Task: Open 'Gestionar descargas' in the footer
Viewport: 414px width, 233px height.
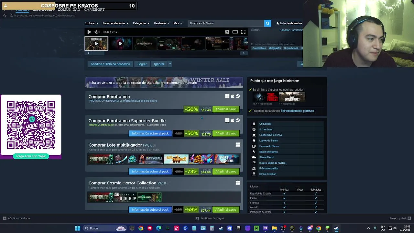Action: 210,218
